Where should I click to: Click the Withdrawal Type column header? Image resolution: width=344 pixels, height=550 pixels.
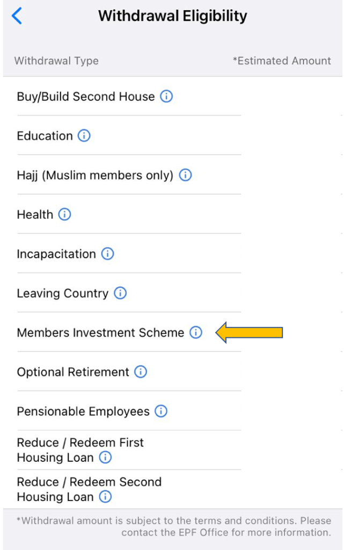point(56,61)
